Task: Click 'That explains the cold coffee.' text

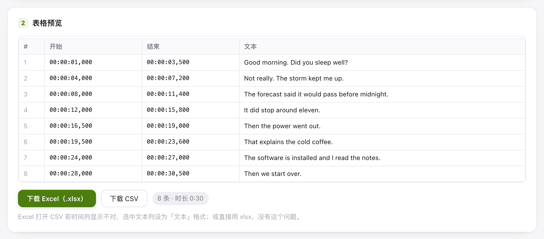Action: pyautogui.click(x=288, y=142)
